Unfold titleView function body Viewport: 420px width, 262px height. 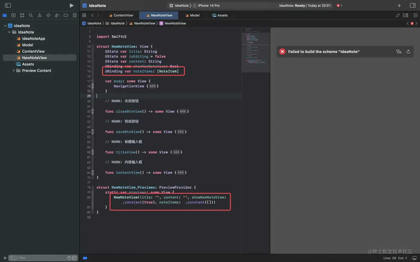pos(176,152)
